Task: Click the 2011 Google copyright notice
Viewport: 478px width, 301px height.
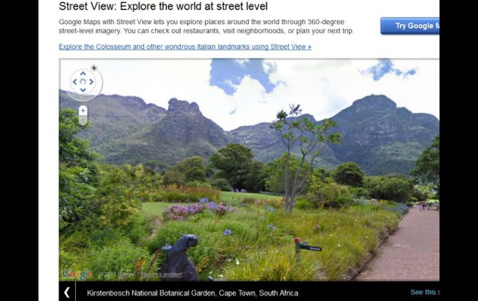Action: point(117,274)
